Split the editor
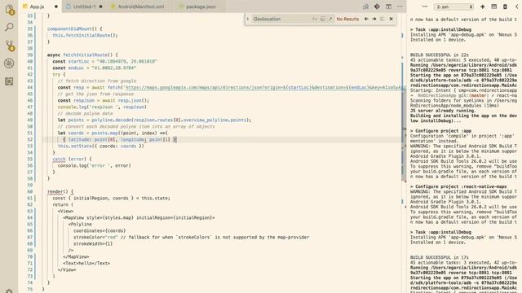Screen dimensions: 522x293 [x=388, y=7]
